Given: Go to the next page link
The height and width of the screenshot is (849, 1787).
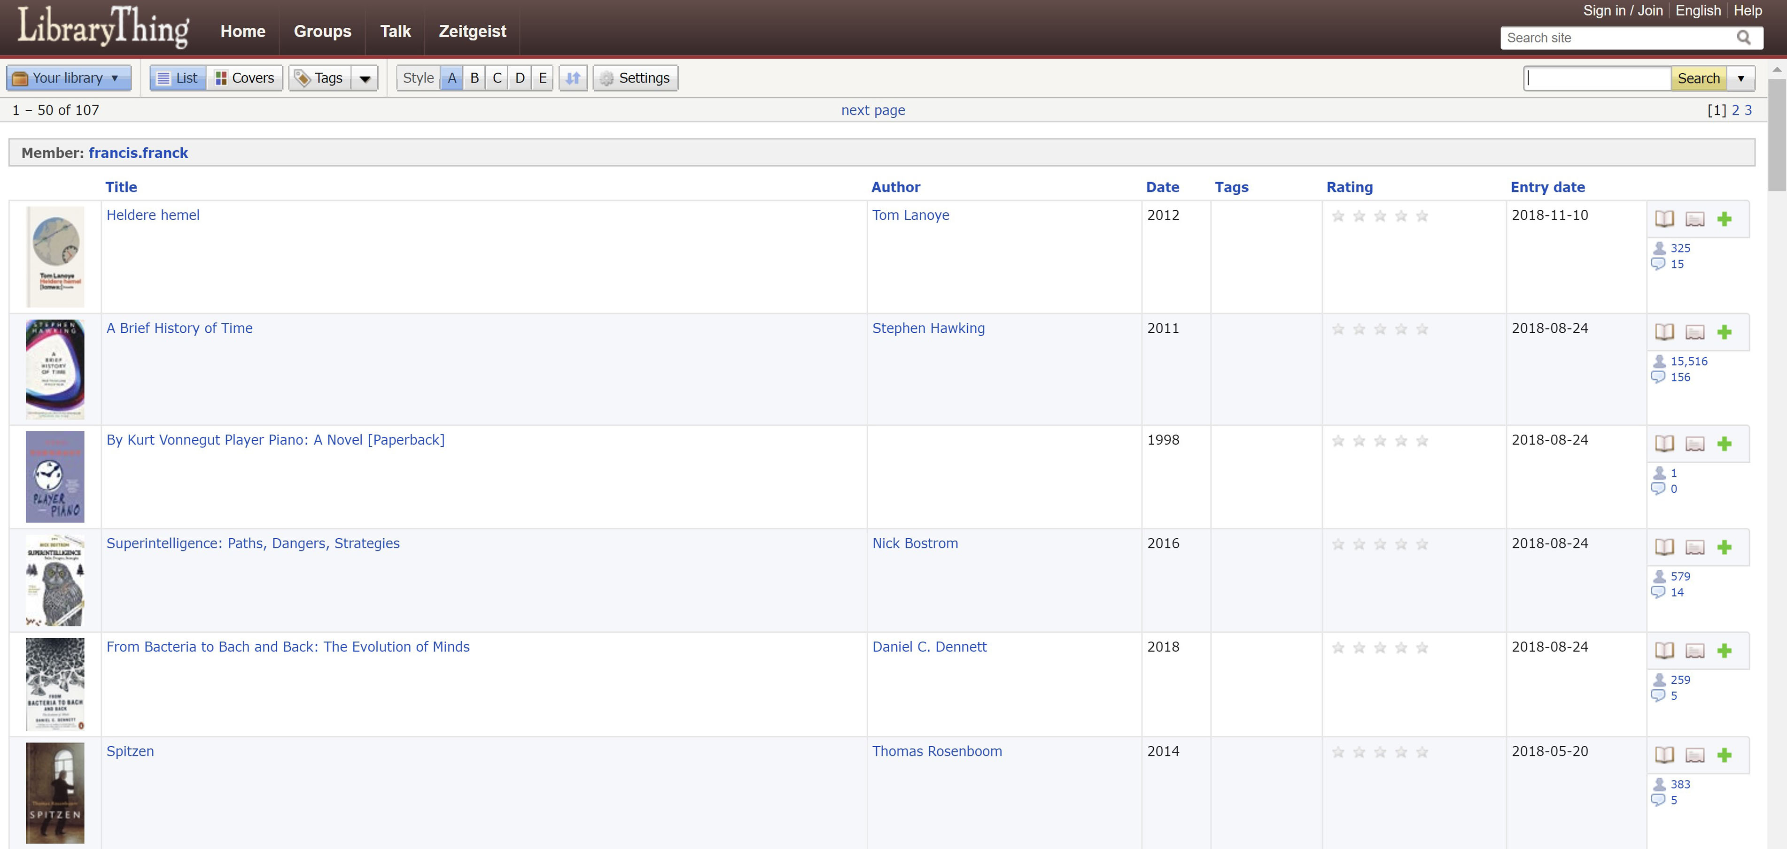Looking at the screenshot, I should 873,110.
